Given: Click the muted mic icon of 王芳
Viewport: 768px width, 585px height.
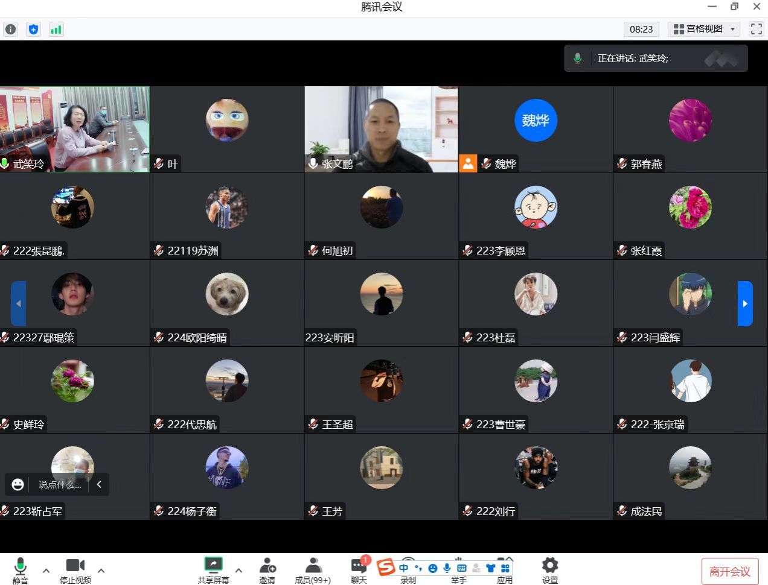Looking at the screenshot, I should coord(313,511).
